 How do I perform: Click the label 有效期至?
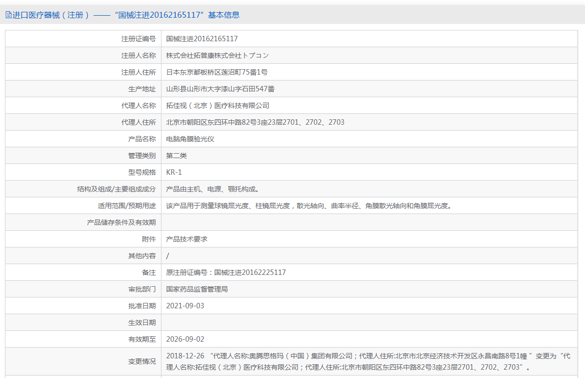pos(142,340)
